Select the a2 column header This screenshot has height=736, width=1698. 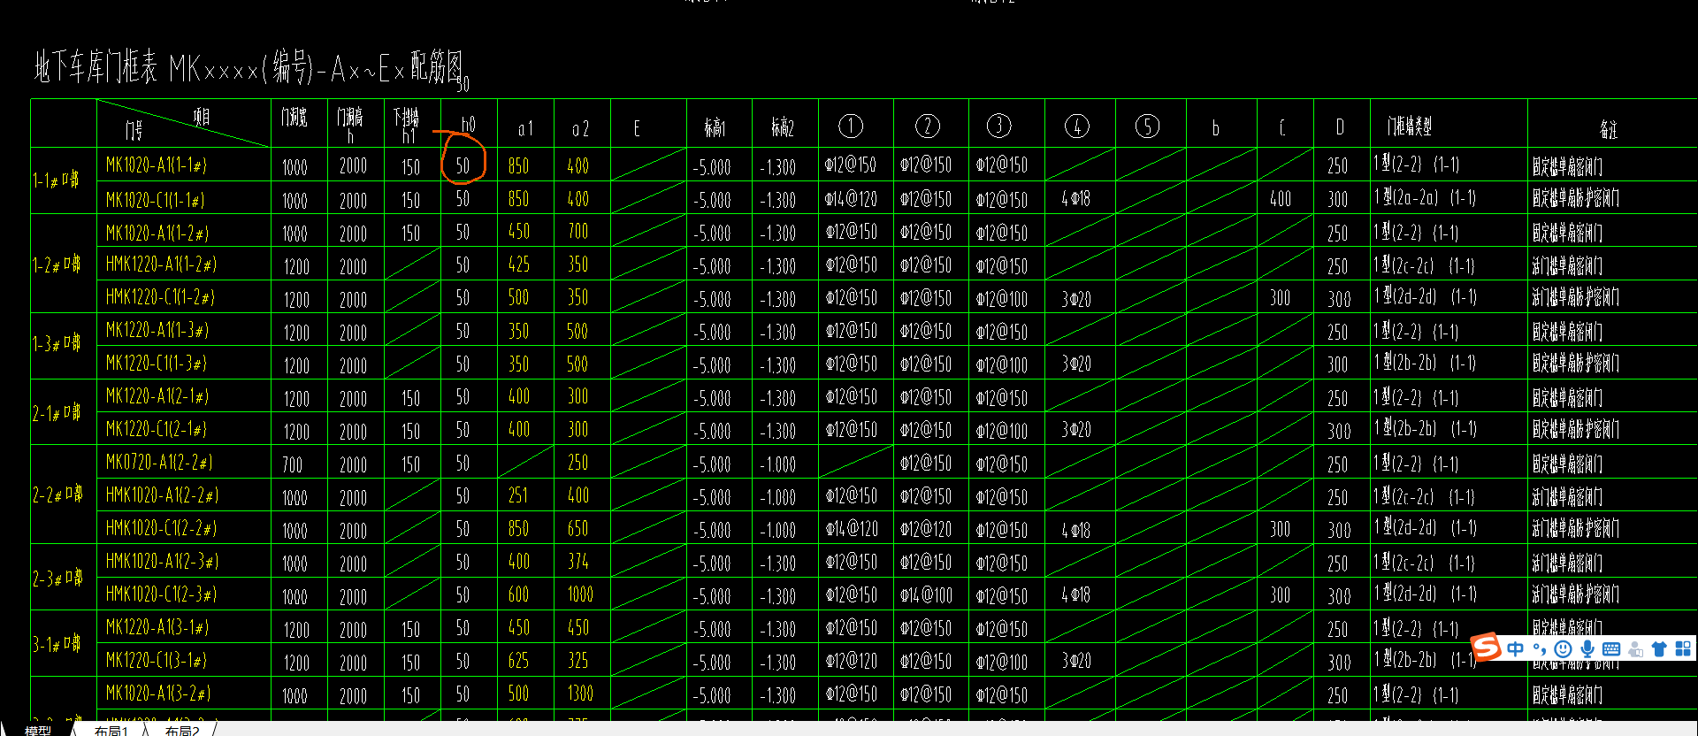click(x=580, y=129)
